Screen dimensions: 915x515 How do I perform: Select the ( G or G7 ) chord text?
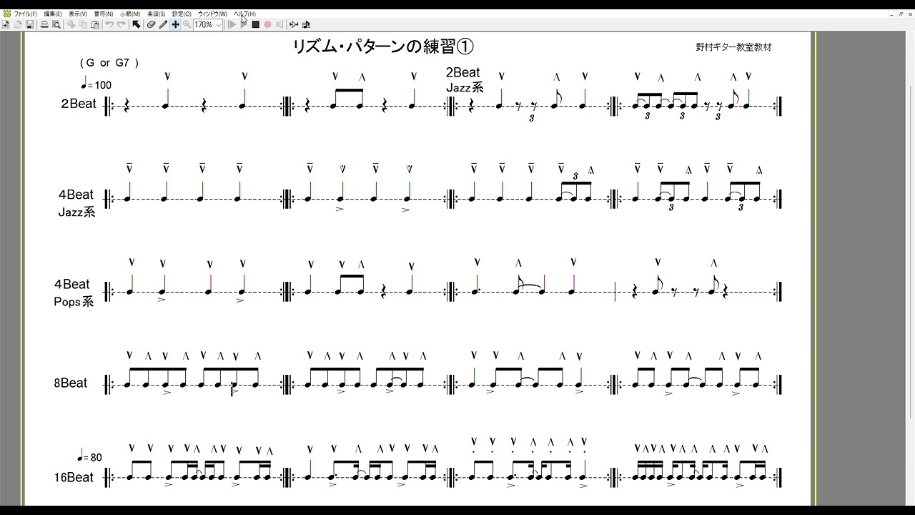click(x=109, y=62)
